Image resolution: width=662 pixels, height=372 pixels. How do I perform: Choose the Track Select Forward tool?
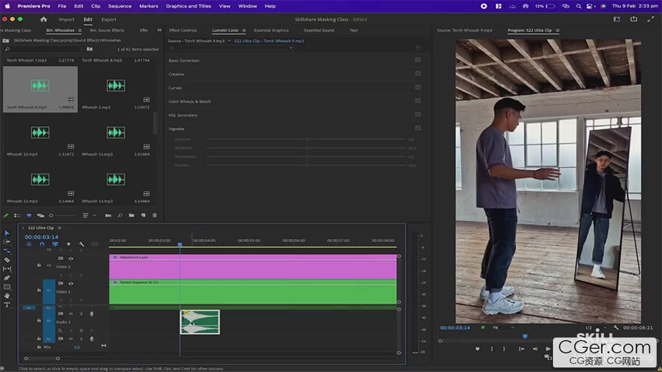pyautogui.click(x=7, y=242)
